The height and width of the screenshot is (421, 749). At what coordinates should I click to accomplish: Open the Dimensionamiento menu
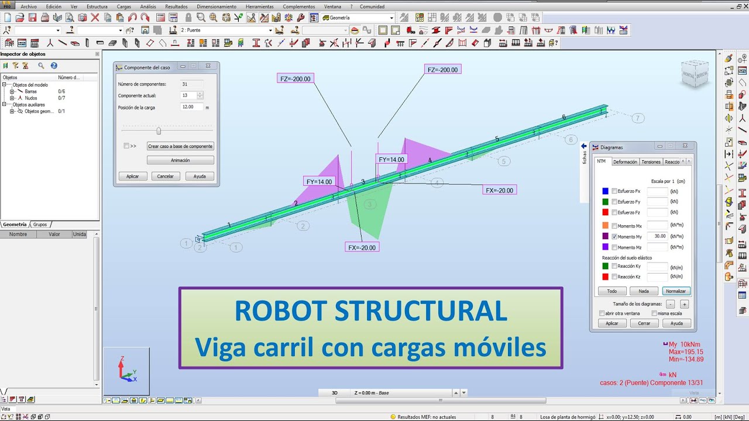[217, 6]
